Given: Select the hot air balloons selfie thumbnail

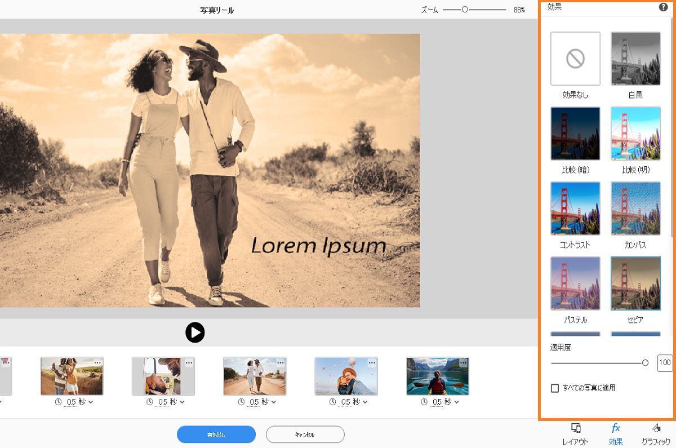Looking at the screenshot, I should coord(346,376).
